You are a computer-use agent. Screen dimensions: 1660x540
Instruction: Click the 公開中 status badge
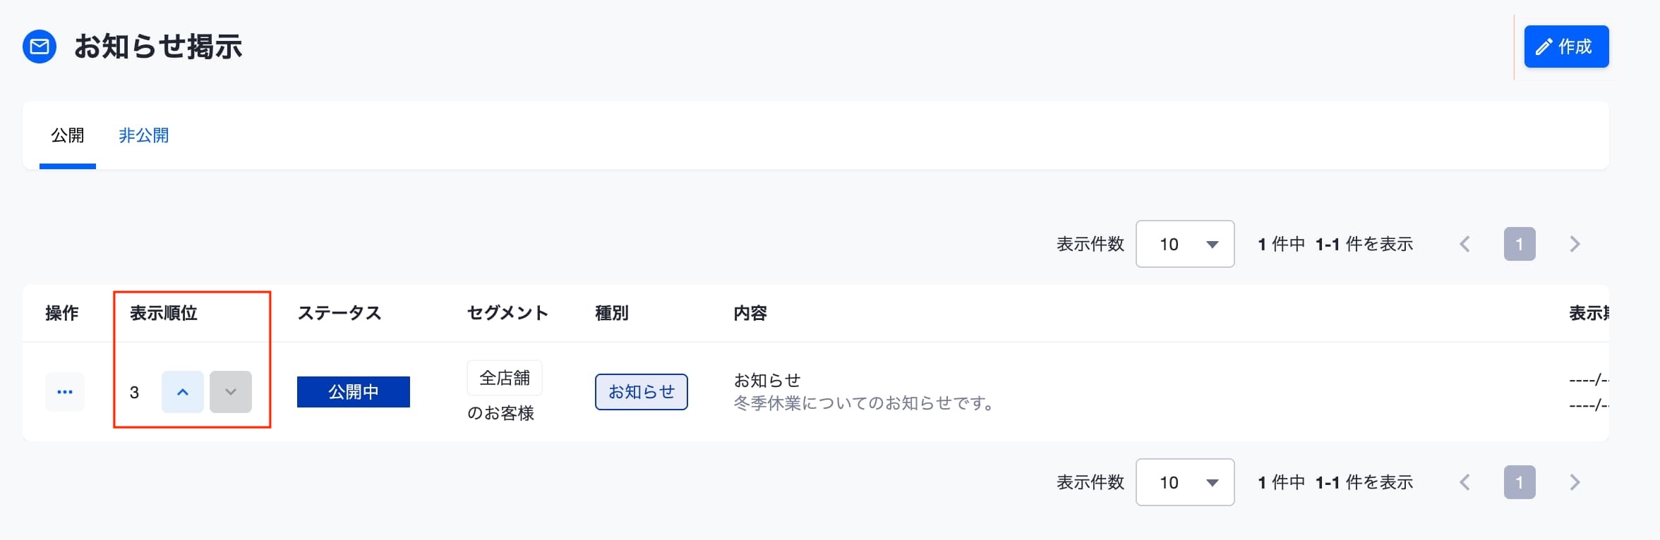pos(354,392)
